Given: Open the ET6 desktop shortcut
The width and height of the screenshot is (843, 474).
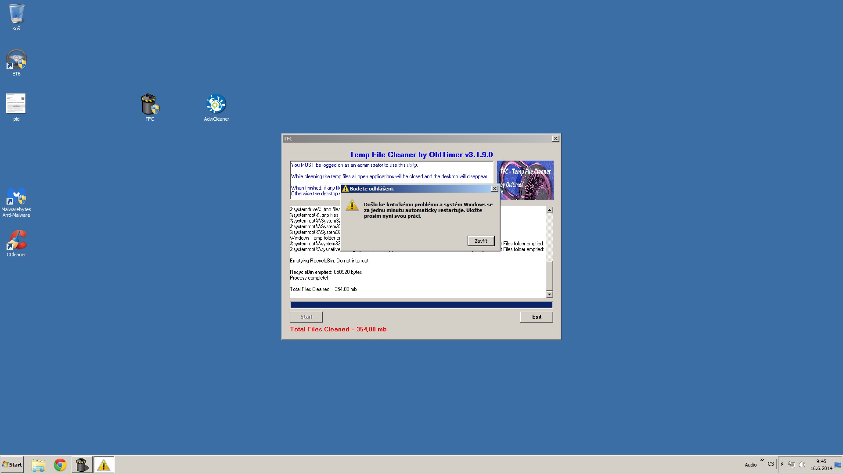Looking at the screenshot, I should [16, 62].
